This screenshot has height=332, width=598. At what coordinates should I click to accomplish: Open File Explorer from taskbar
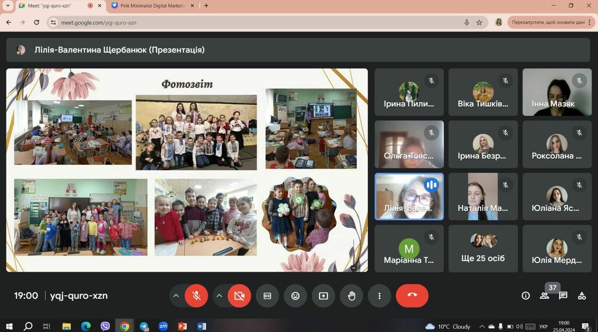pos(67,326)
